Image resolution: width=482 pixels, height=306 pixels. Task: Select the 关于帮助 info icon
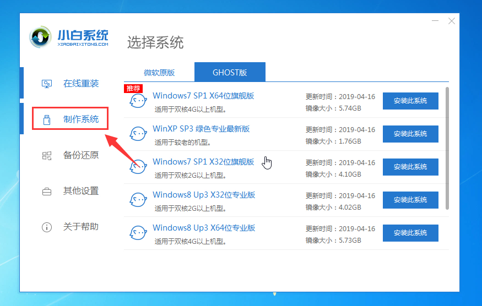[x=47, y=227]
